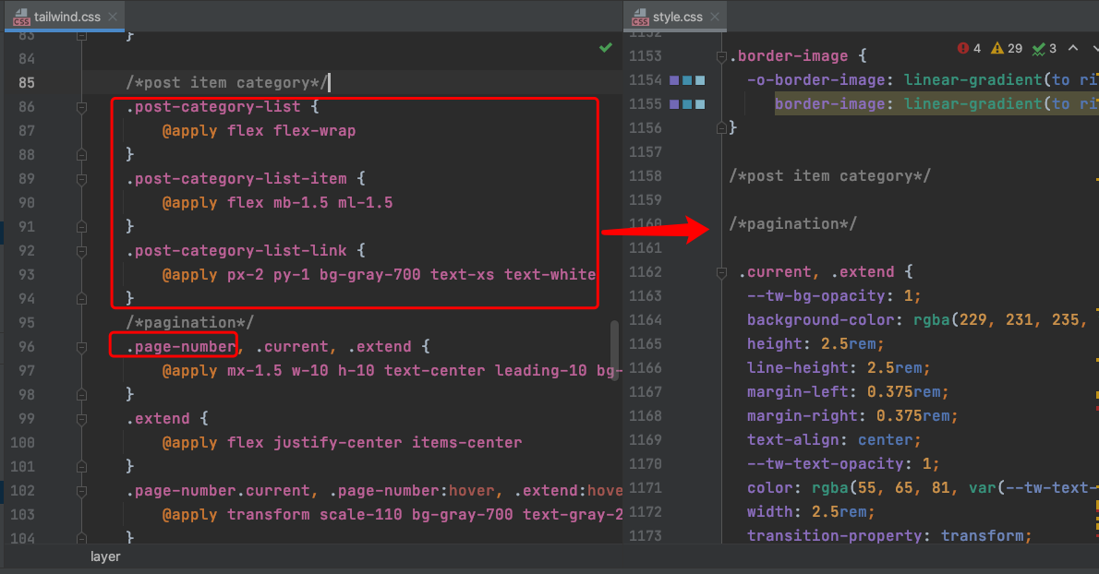Image resolution: width=1099 pixels, height=574 pixels.
Task: Click the '/*pagination*/' comment in style.css
Action: coord(792,224)
